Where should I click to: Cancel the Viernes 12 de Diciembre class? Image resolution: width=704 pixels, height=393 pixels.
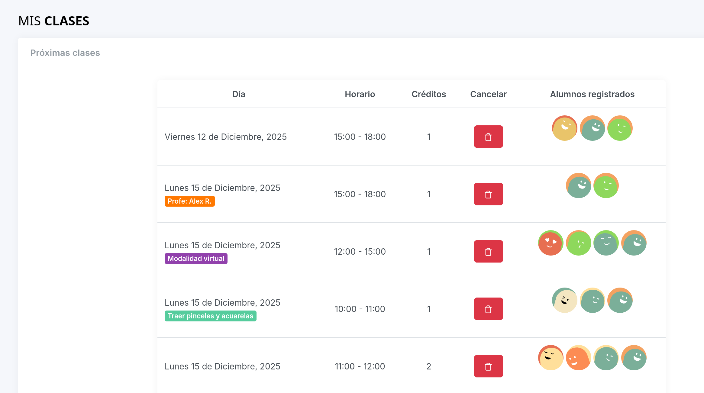[488, 137]
